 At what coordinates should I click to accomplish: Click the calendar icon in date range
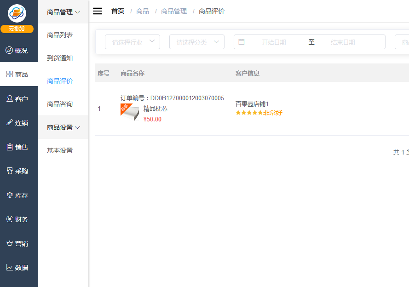pyautogui.click(x=242, y=42)
